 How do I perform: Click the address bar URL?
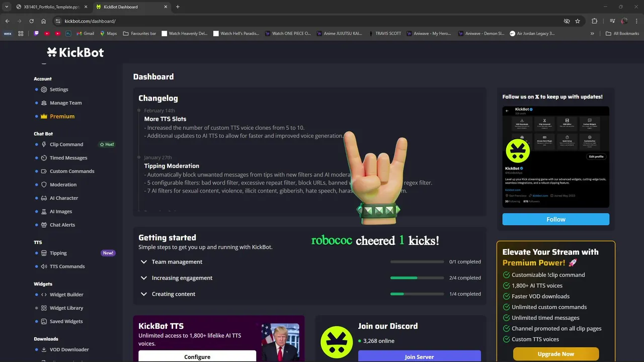[x=90, y=21]
